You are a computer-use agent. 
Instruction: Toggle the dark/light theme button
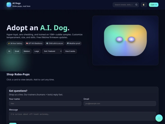[144, 5]
